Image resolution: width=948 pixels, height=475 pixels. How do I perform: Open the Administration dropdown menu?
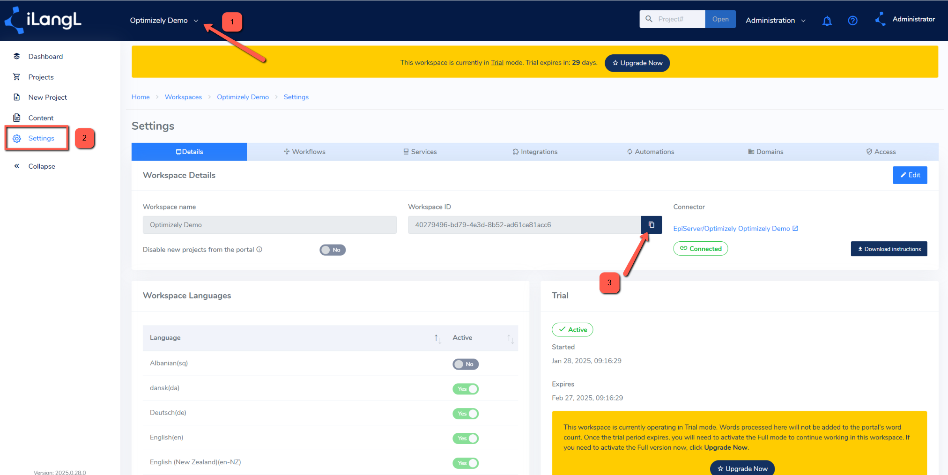pos(775,21)
